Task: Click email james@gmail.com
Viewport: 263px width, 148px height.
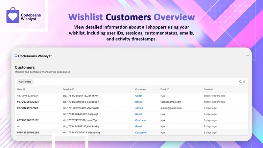Action: pos(171,108)
